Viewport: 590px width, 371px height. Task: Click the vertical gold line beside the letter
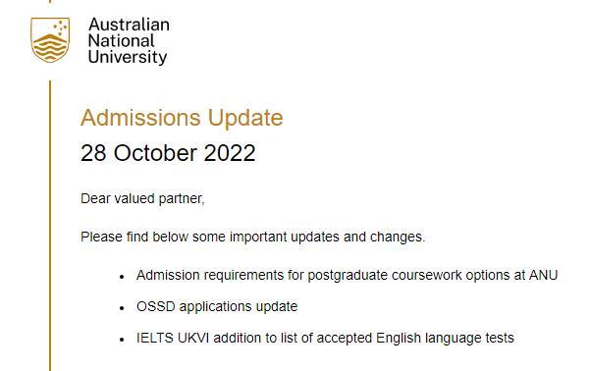(x=50, y=225)
